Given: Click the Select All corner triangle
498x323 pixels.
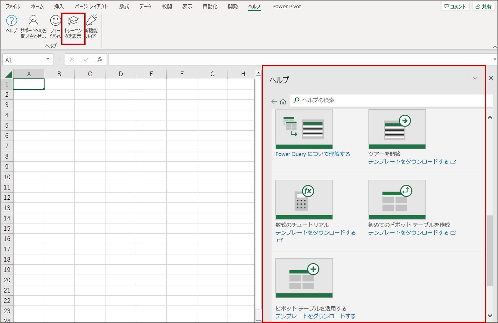Looking at the screenshot, I should click(9, 74).
